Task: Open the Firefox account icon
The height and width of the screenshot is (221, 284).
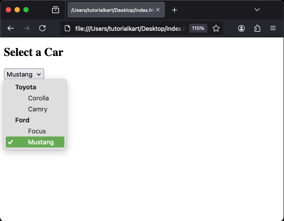Action: 242,28
